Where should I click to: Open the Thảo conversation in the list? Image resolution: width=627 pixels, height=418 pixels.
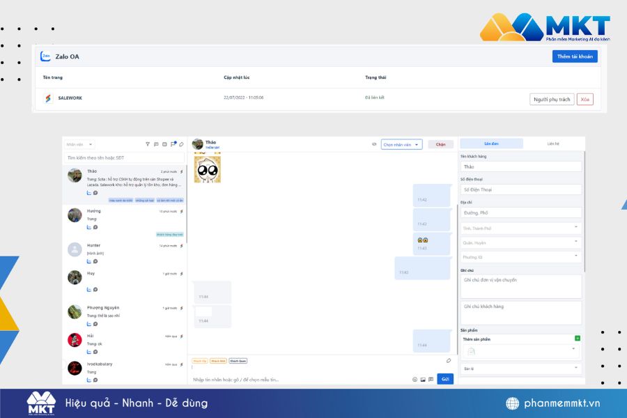pos(124,185)
